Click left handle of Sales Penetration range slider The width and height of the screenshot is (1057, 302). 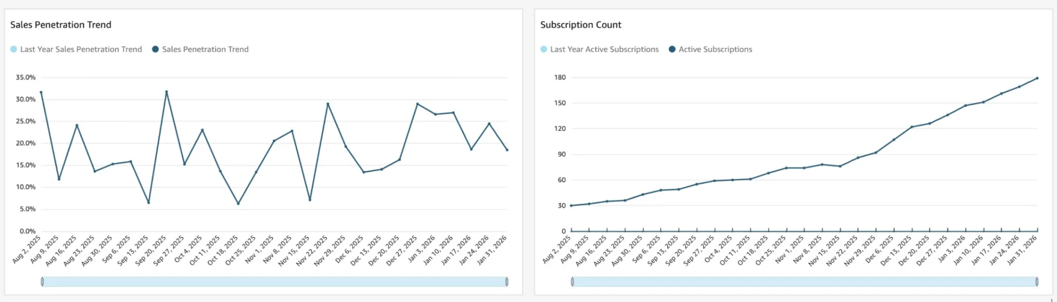pyautogui.click(x=42, y=282)
